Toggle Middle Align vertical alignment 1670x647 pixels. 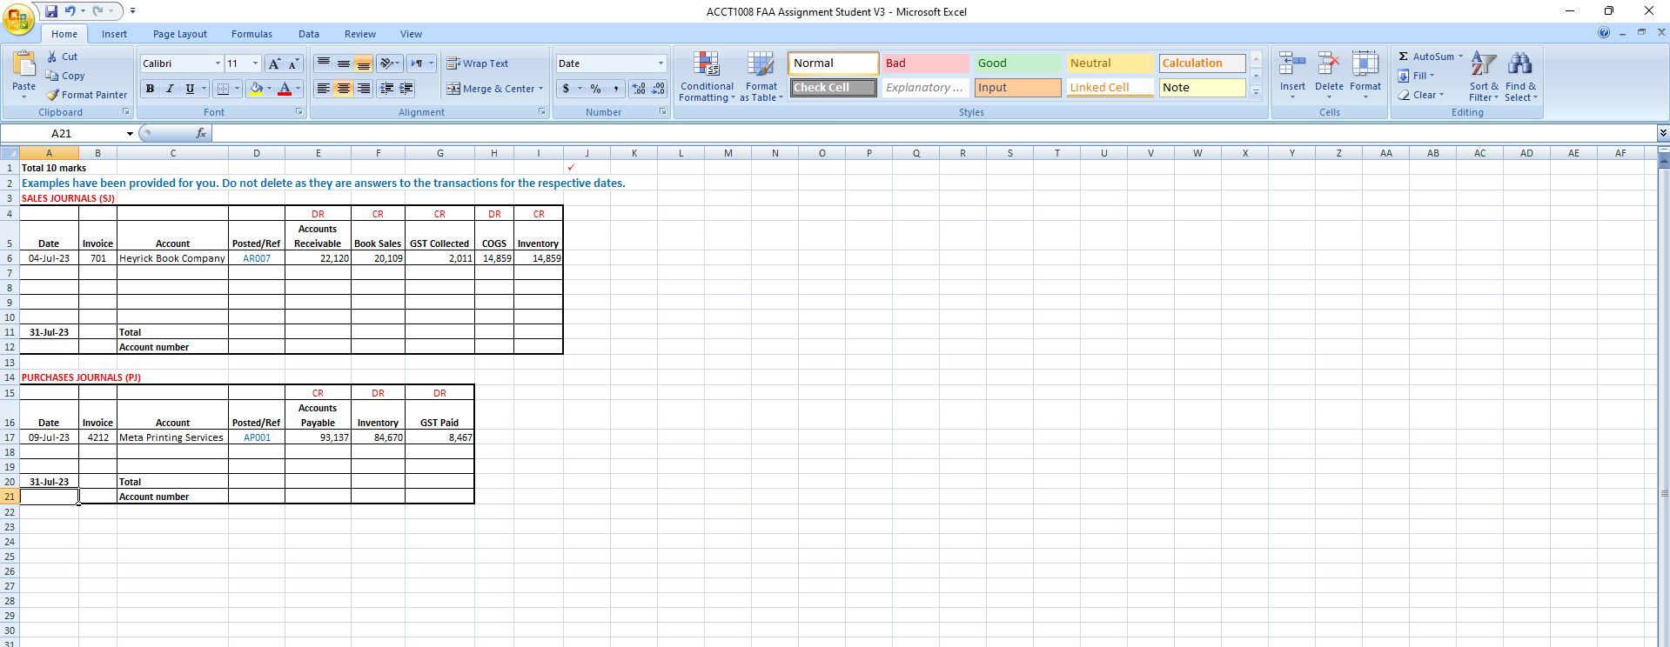344,63
